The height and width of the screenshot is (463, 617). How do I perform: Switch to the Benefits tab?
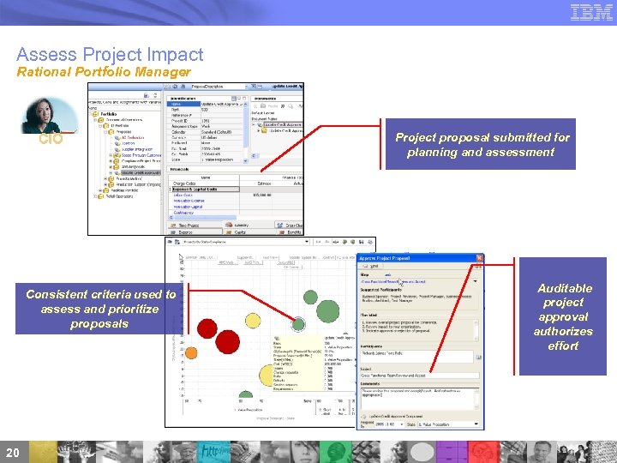291,232
